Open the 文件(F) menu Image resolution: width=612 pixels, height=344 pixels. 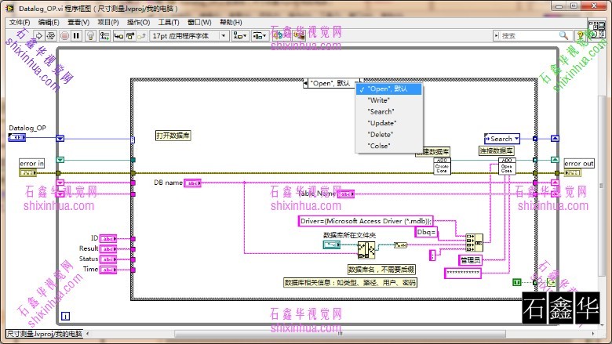[19, 22]
